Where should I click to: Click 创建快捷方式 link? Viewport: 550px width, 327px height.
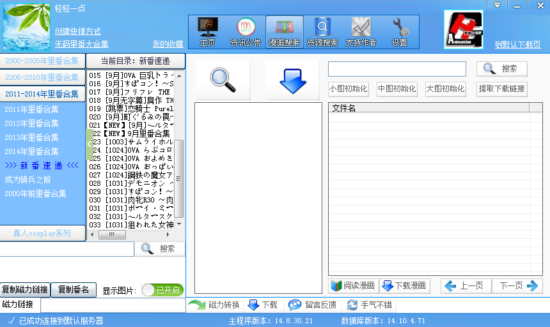[77, 31]
